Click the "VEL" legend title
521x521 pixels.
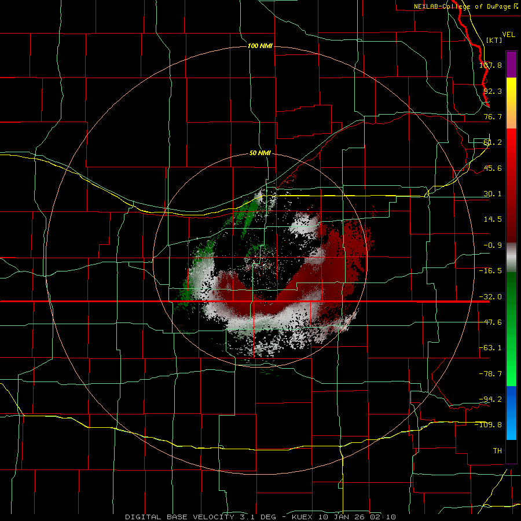tap(508, 35)
